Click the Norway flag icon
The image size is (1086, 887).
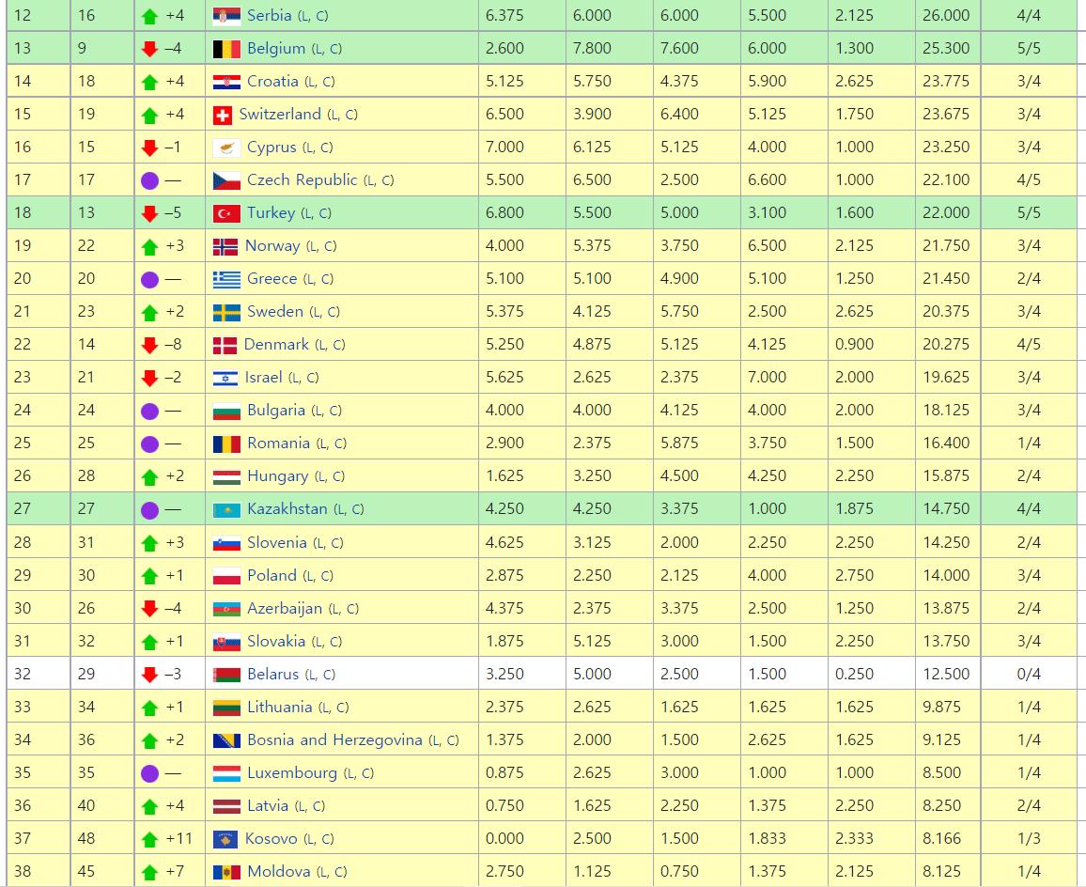(225, 247)
